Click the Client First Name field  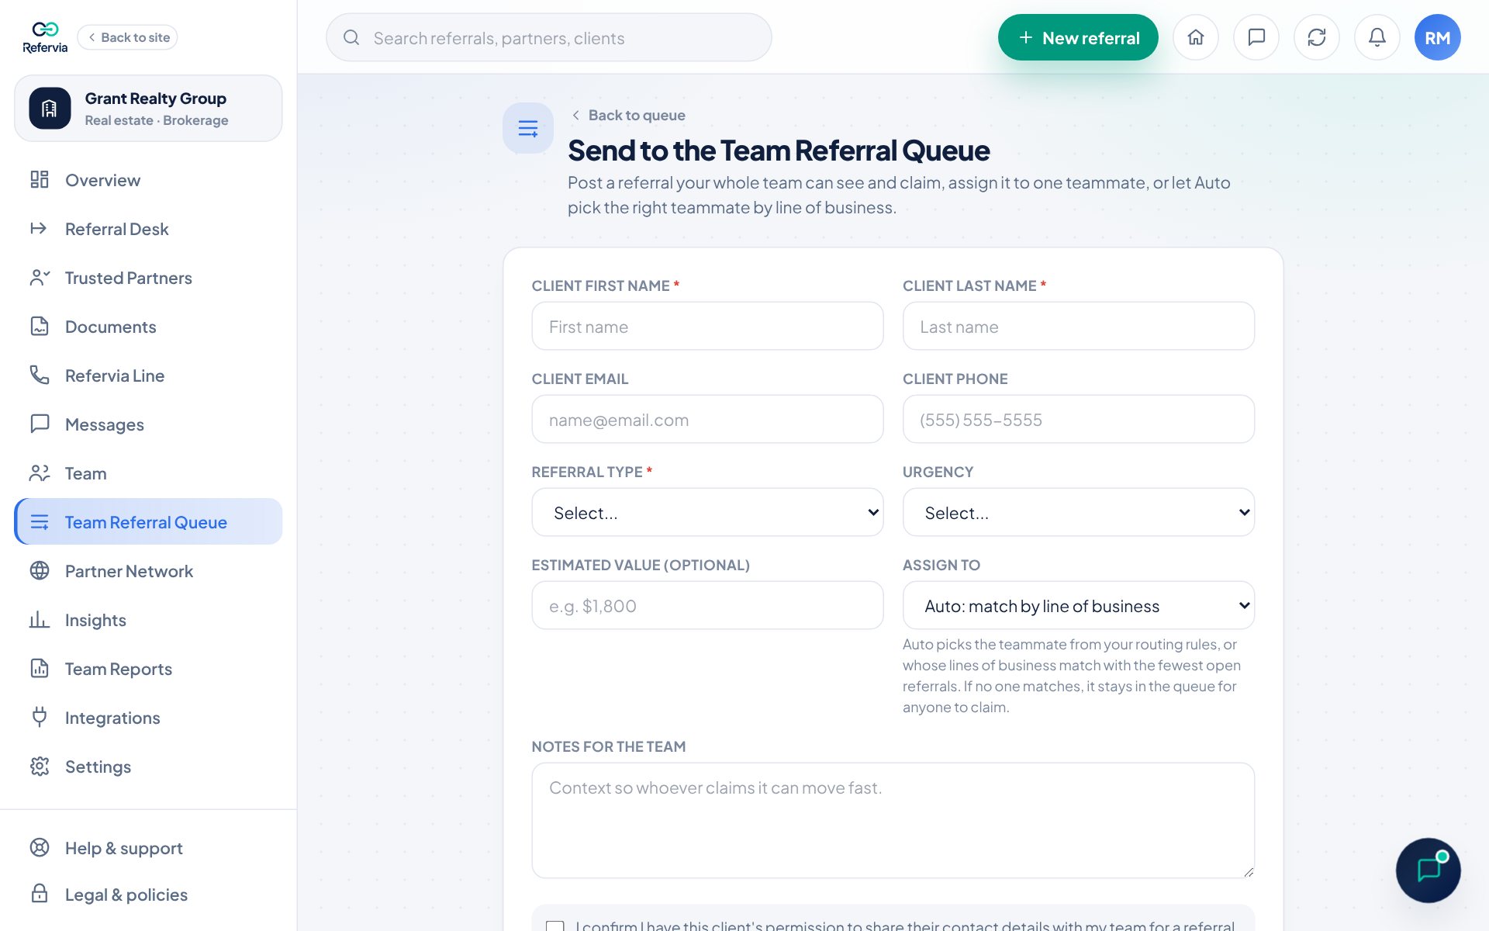(707, 326)
